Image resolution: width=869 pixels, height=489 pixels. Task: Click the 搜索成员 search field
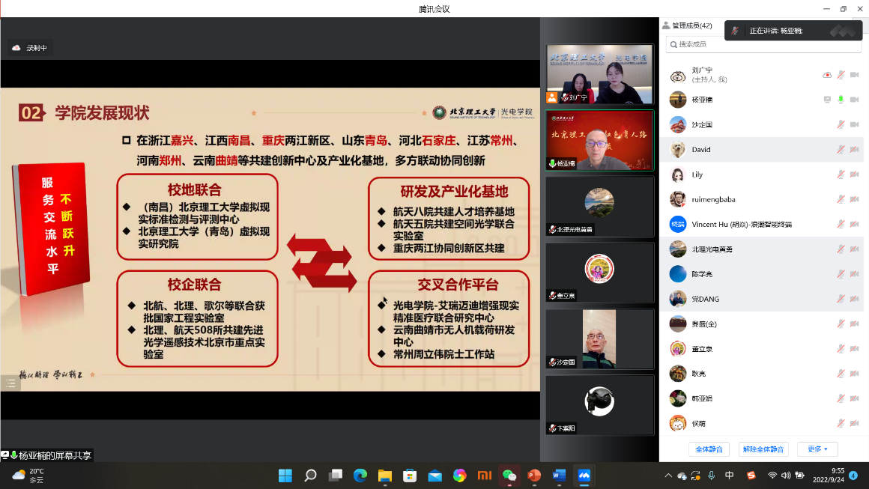coord(763,44)
